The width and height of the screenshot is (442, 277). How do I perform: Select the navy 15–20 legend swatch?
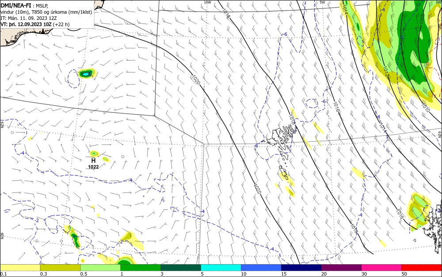(x=301, y=268)
